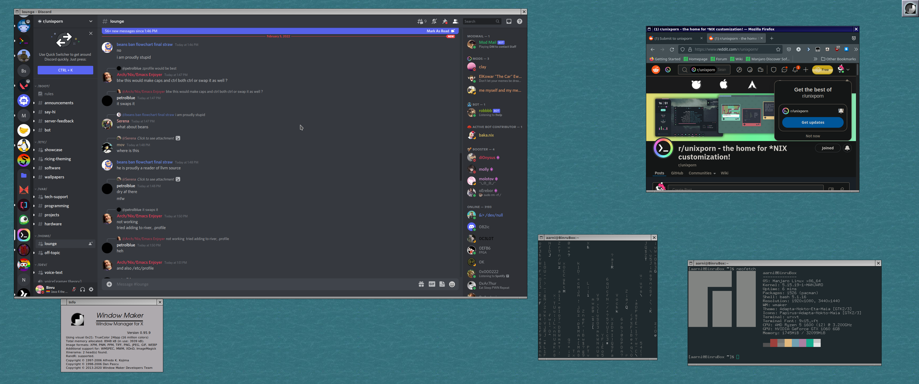
Task: Open the Wiki tab on r/unixporn
Action: [725, 173]
